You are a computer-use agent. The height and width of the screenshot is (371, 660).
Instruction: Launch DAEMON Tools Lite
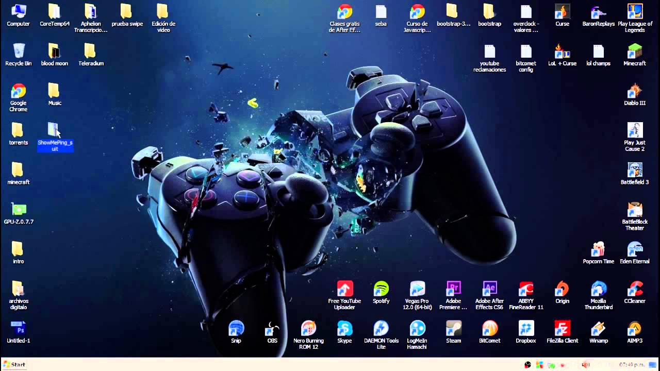pyautogui.click(x=381, y=335)
